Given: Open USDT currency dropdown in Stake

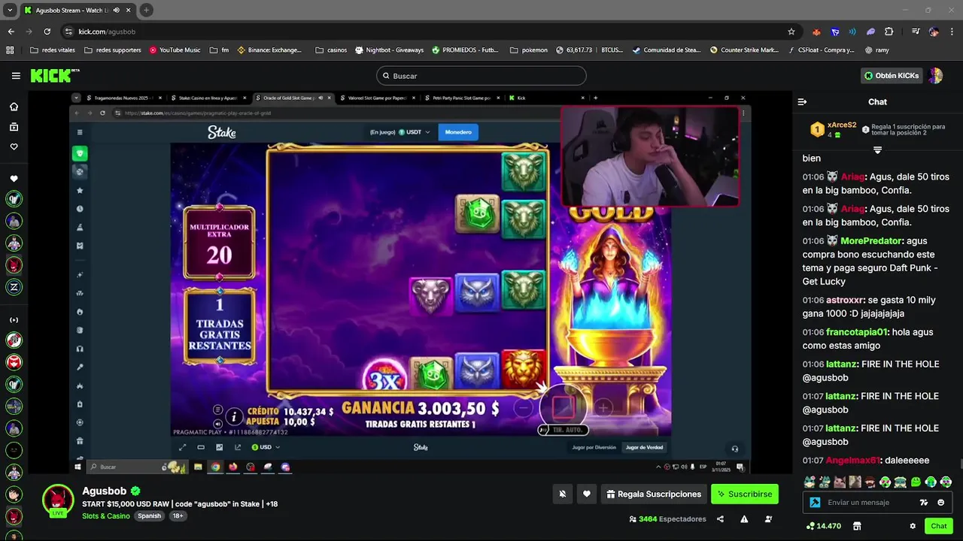Looking at the screenshot, I should pos(415,132).
